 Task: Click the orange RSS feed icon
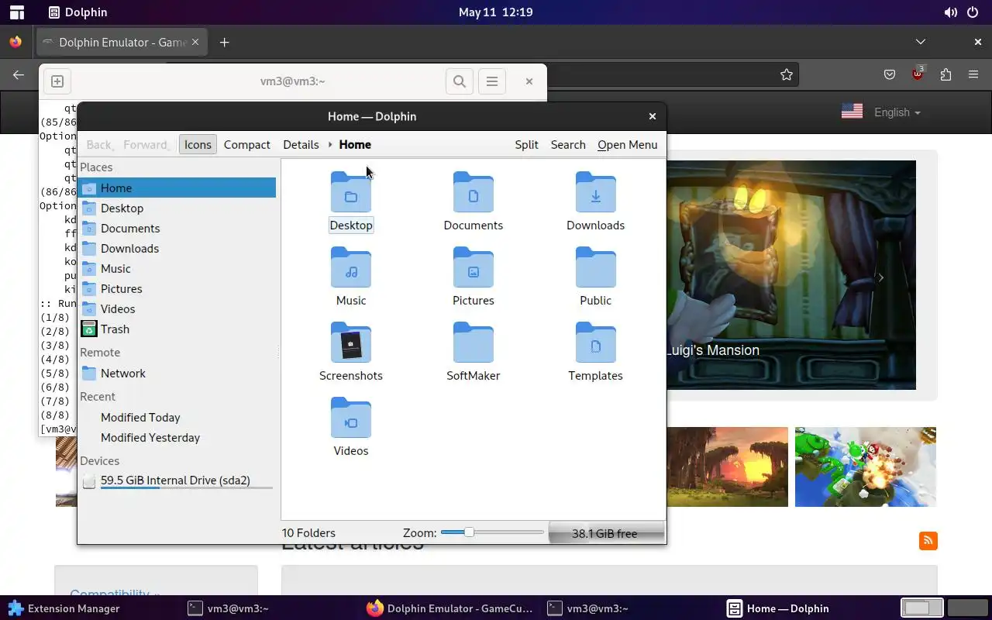[928, 541]
